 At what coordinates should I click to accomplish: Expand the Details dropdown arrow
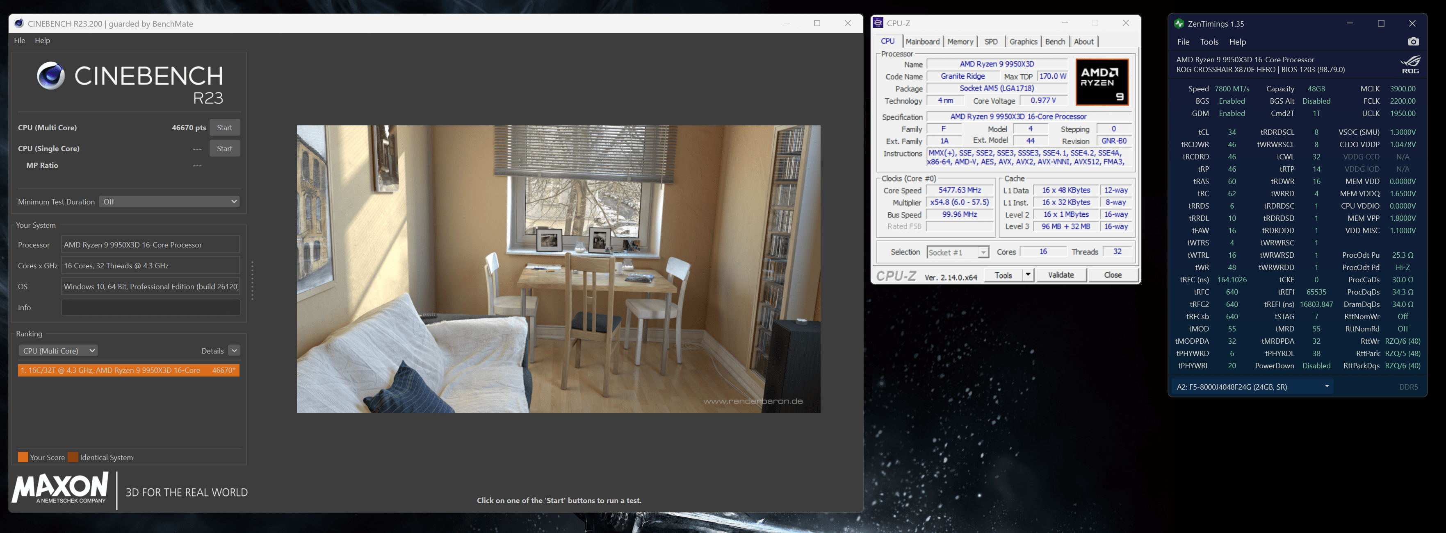(234, 351)
